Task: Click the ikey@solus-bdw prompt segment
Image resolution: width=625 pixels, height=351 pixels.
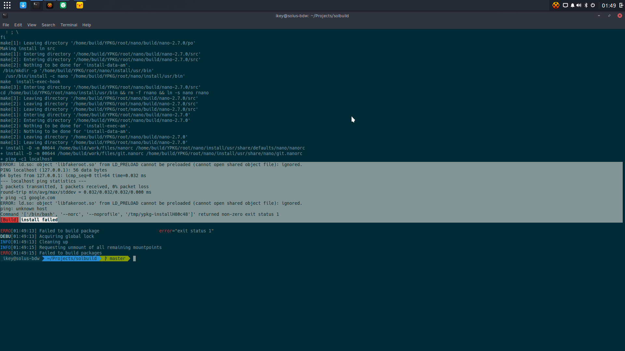Action: point(21,259)
